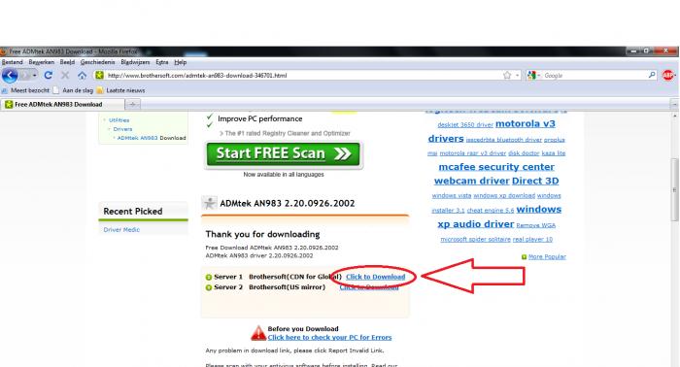Open the Extra menu
The width and height of the screenshot is (680, 367).
(162, 62)
